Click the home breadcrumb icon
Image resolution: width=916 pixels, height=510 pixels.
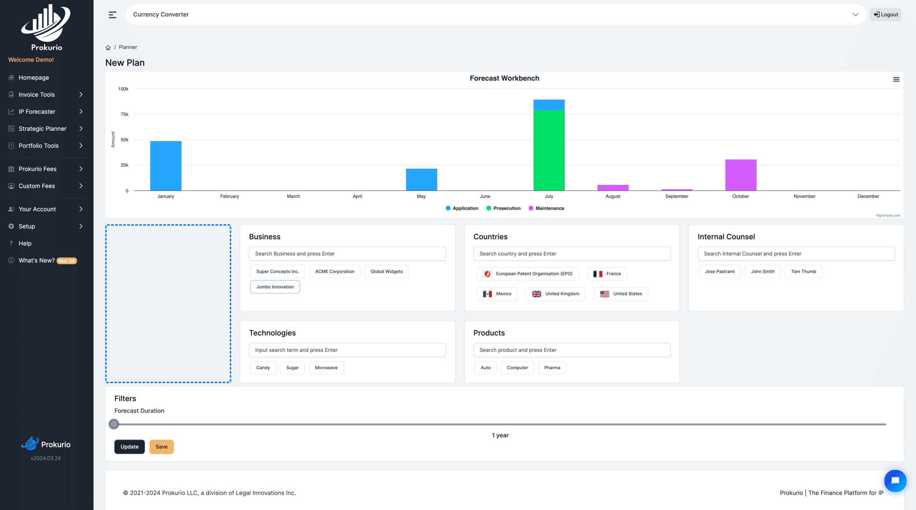pos(108,47)
